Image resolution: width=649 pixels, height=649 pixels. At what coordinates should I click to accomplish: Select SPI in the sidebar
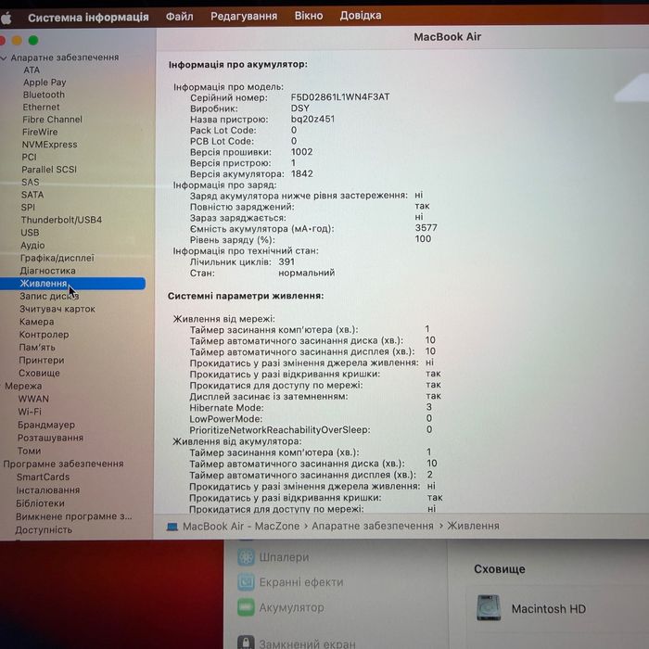(x=28, y=208)
